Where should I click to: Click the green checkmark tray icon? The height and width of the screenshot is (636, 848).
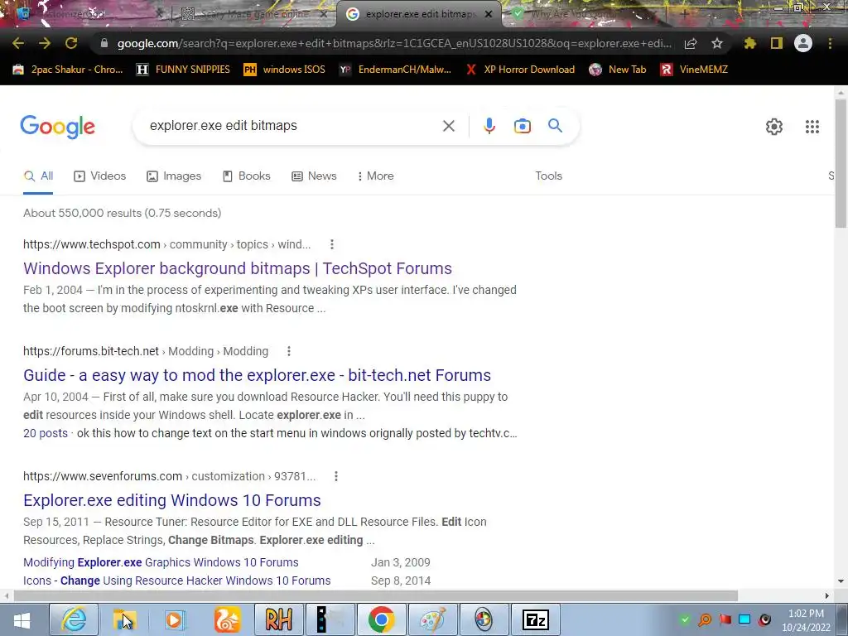685,619
